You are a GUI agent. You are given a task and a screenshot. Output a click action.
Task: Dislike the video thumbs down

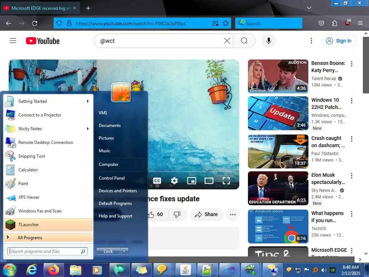(x=177, y=214)
